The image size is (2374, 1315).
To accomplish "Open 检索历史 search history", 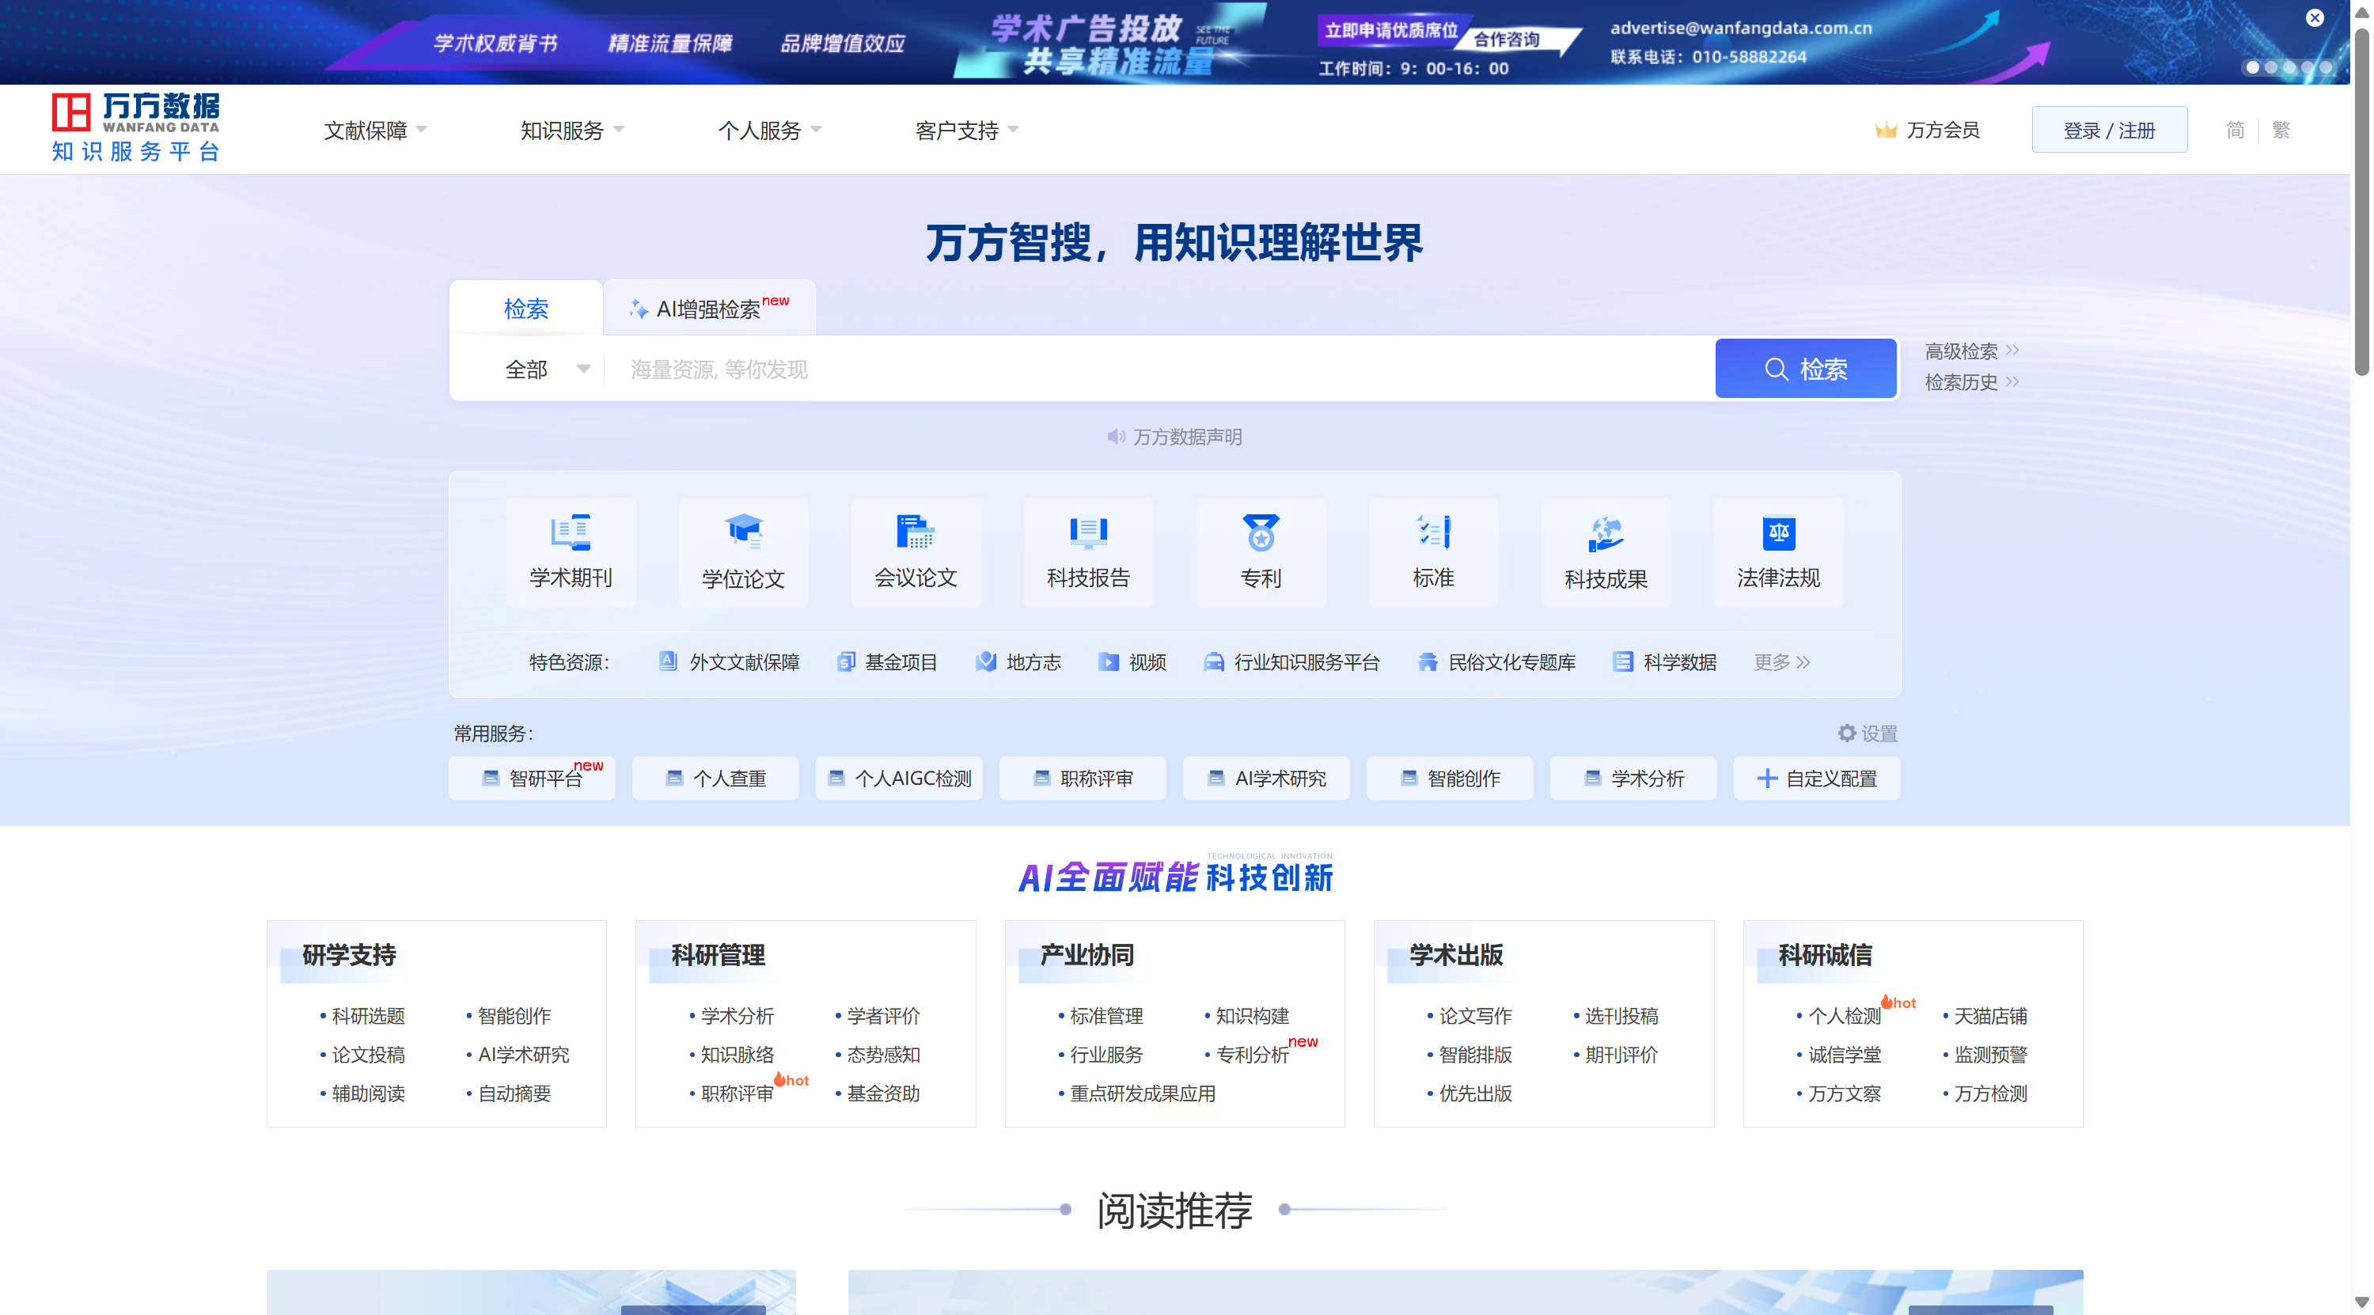I will (1971, 381).
